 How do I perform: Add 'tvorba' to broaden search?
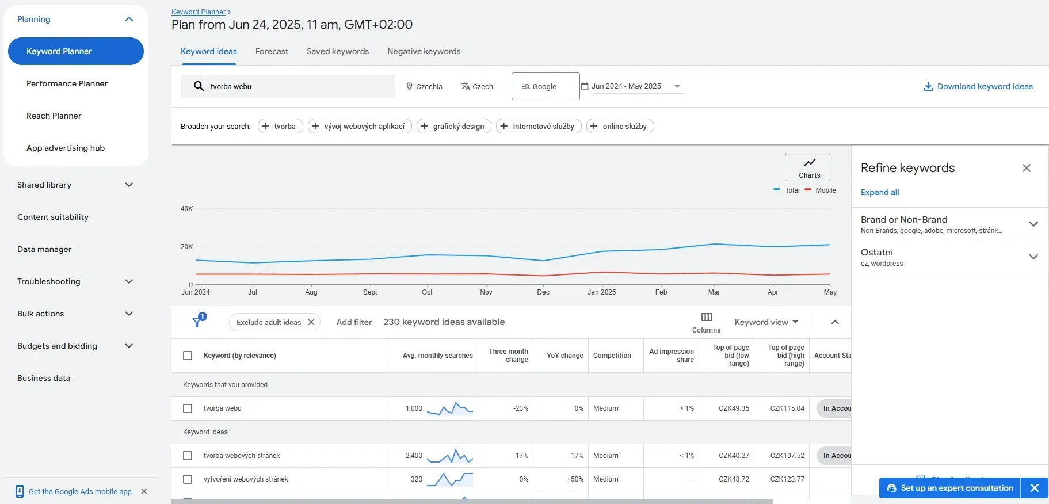coord(280,126)
